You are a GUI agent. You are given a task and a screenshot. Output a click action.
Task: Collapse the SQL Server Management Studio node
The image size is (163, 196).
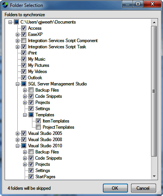point(17,84)
